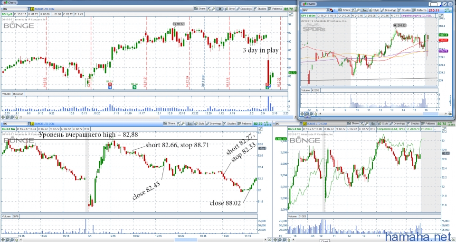456x242 pixels.
Task: Open Drawings menu in the daily BG chart
Action: [x=244, y=9]
